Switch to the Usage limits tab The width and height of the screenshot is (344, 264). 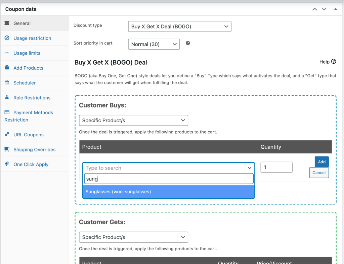[x=35, y=53]
